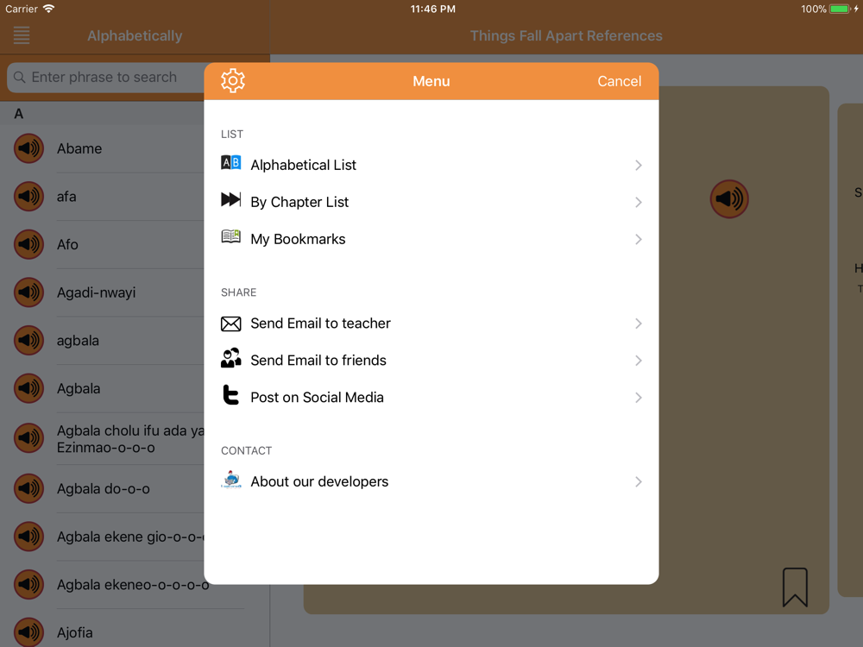Tap the My Bookmarks open book icon

click(230, 236)
